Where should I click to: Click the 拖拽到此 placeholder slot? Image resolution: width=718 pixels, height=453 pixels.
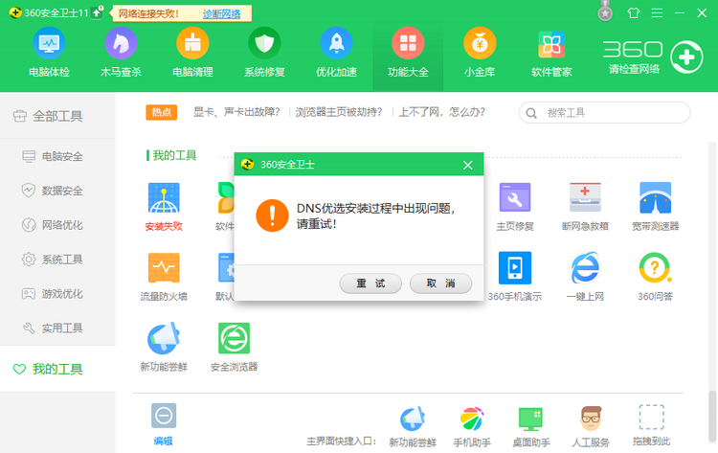[x=652, y=425]
